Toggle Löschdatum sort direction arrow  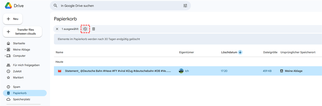240,52
